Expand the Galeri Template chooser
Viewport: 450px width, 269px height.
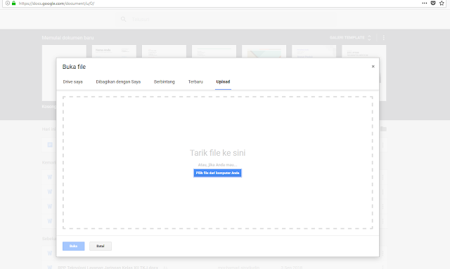(x=350, y=37)
